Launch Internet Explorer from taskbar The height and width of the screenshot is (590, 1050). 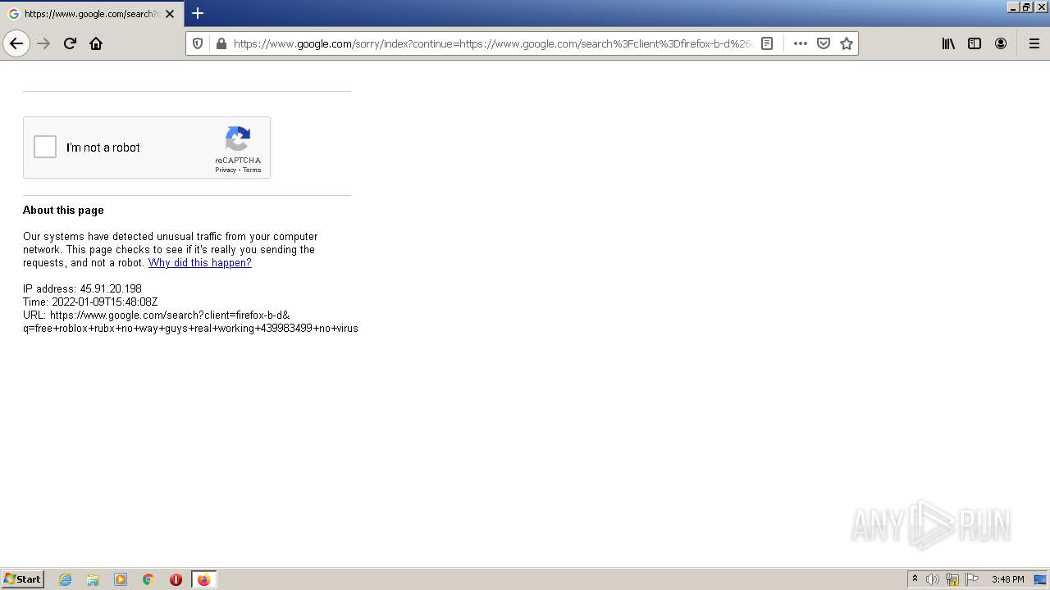pyautogui.click(x=66, y=579)
